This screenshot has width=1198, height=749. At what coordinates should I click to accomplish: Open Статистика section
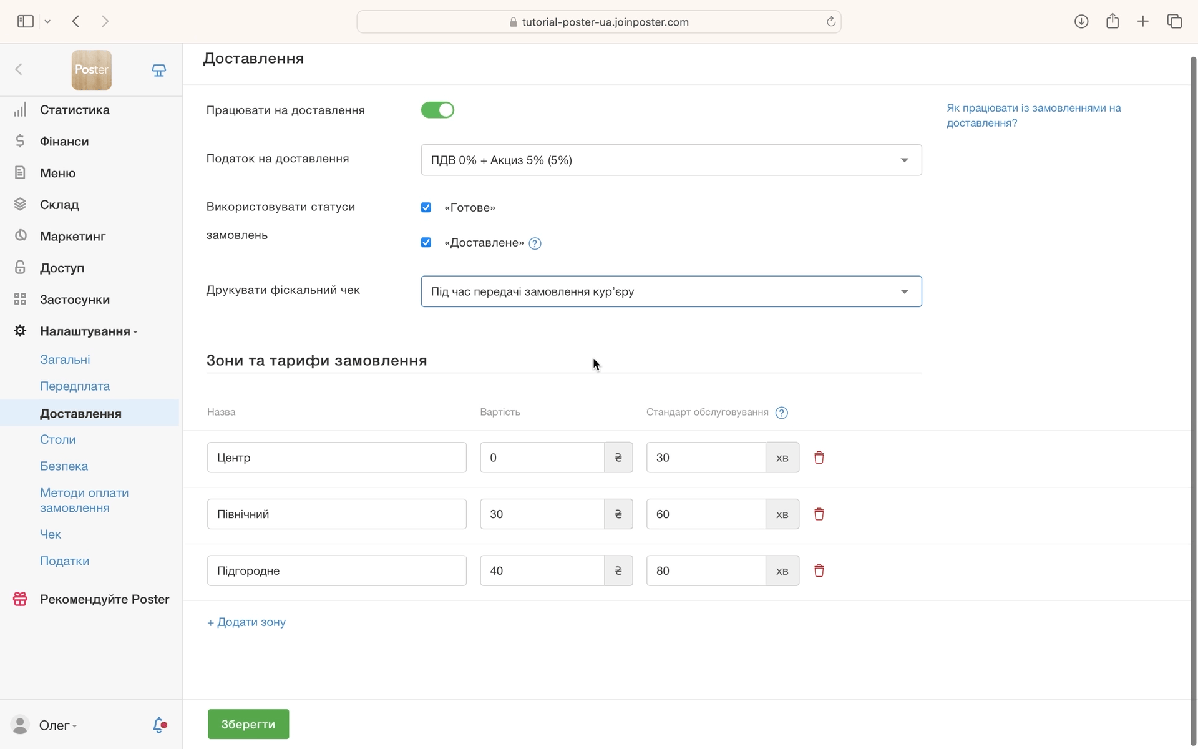tap(74, 110)
